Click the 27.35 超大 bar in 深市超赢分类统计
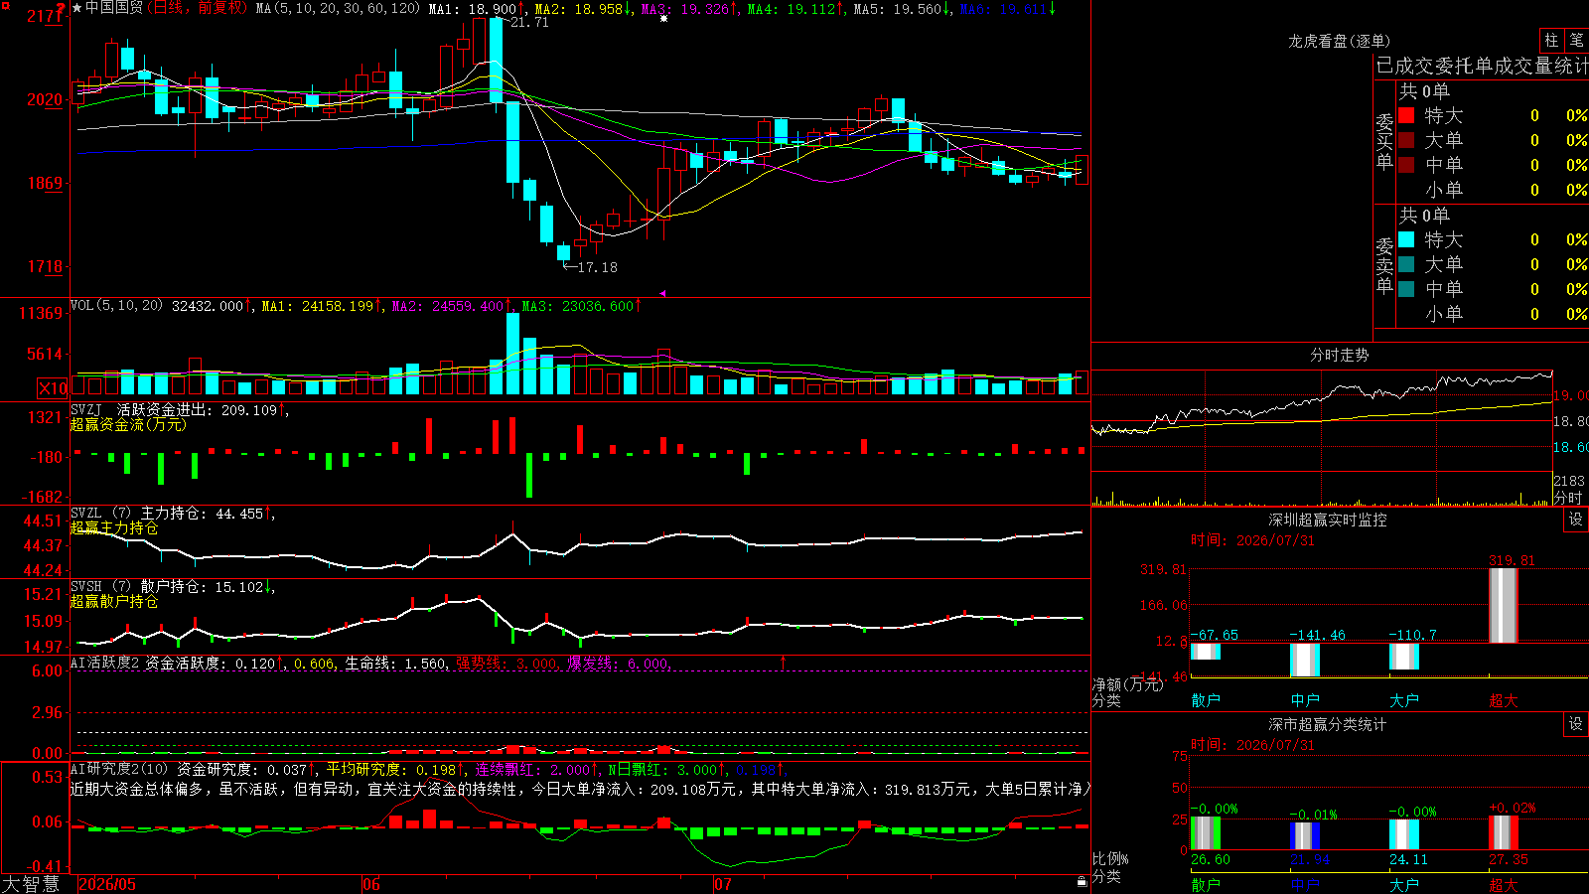 [1504, 833]
